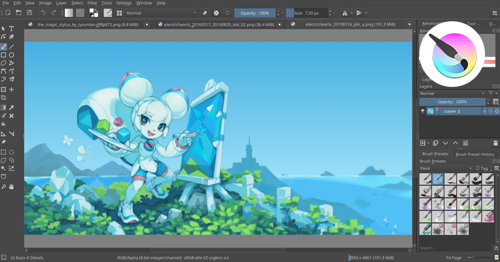Select the Pan hand tool
The image size is (500, 262).
pos(11,187)
